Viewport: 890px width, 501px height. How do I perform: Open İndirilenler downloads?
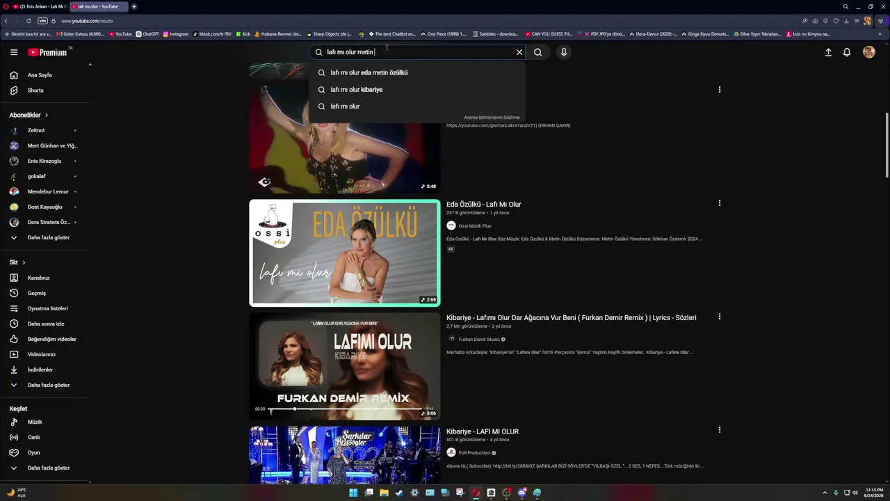(x=44, y=370)
